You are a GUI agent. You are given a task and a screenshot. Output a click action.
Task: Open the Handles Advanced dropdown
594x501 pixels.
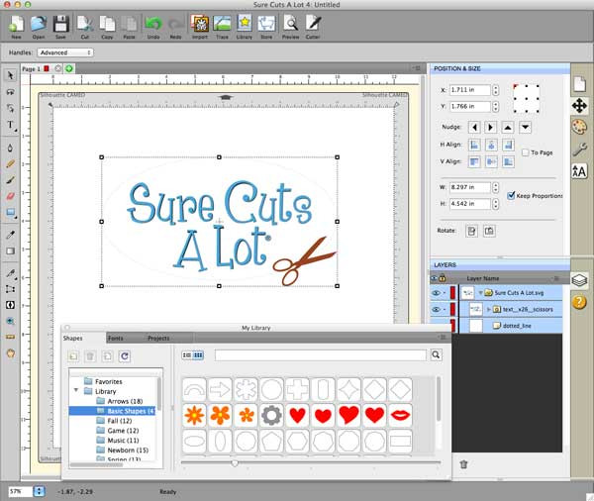(x=64, y=52)
